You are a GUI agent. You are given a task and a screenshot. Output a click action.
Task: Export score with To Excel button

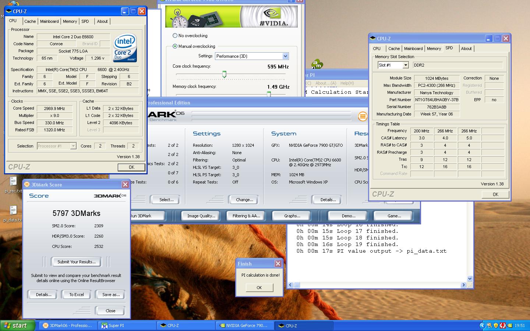click(x=77, y=295)
